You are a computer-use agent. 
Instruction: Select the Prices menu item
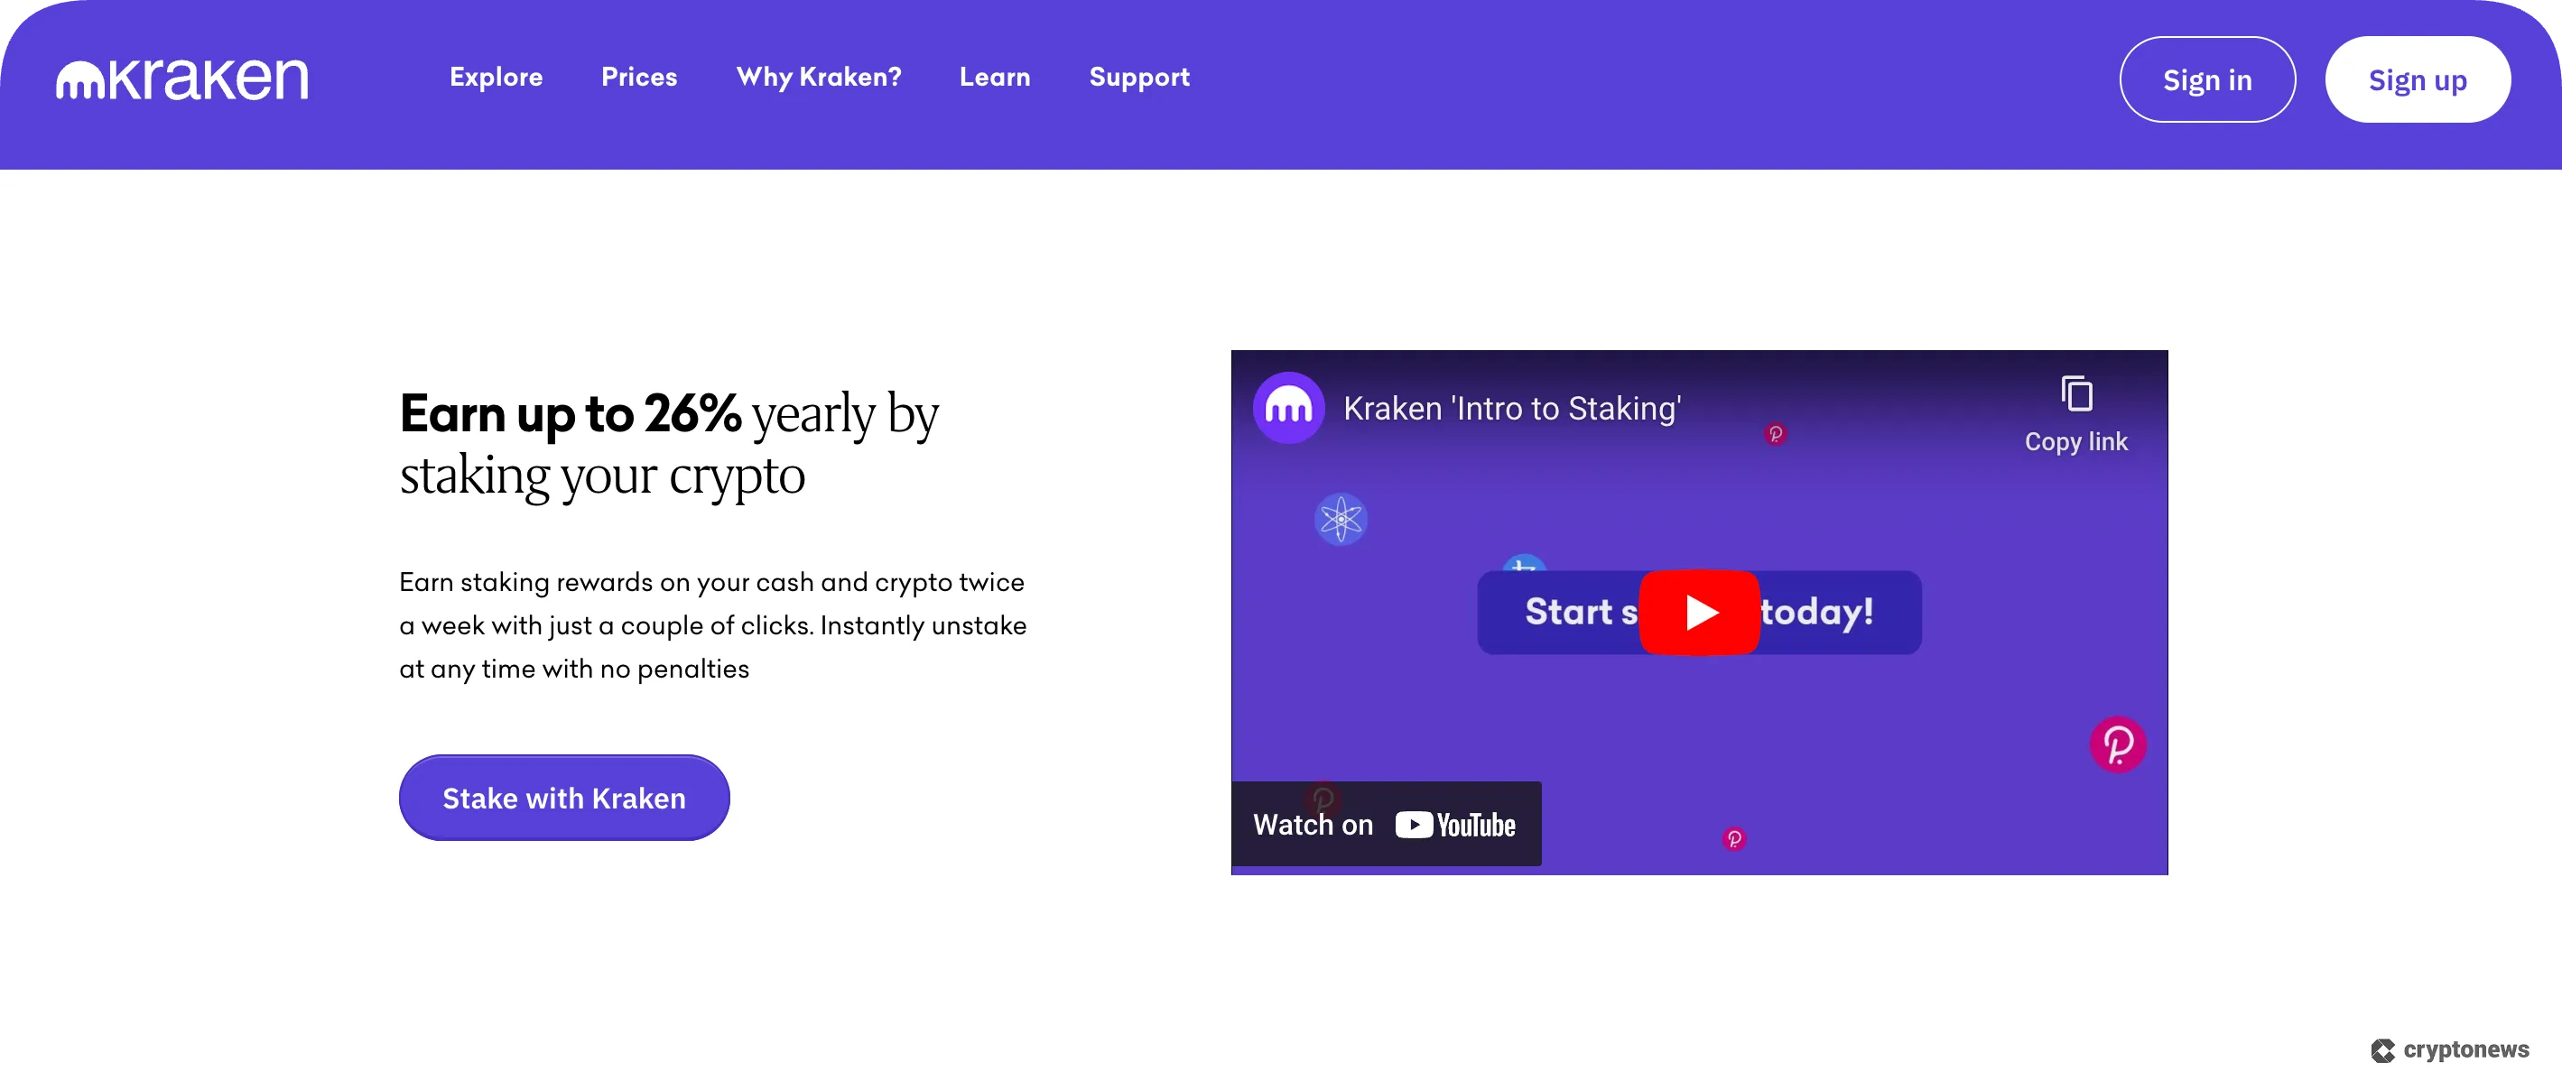point(638,78)
